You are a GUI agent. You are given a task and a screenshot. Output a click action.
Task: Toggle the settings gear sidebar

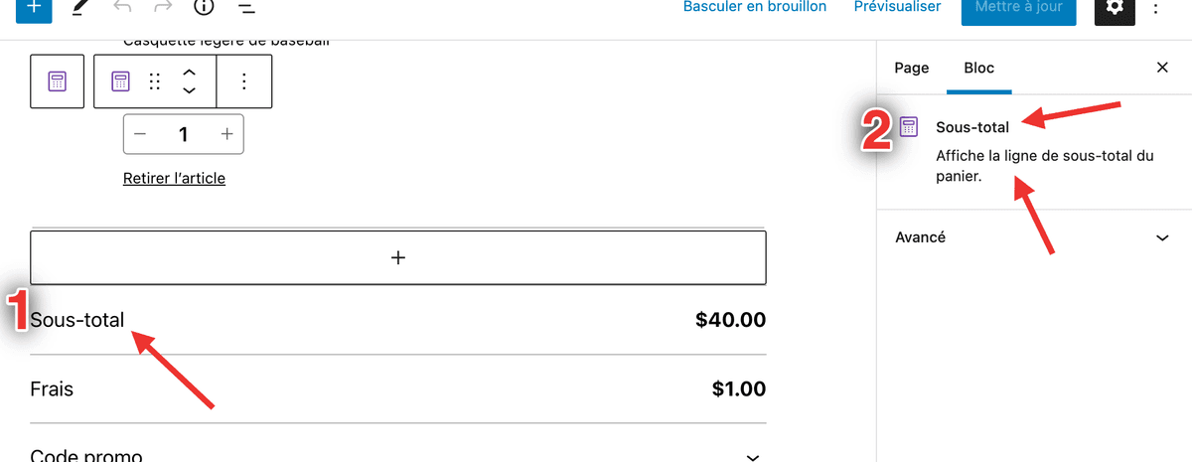1116,7
